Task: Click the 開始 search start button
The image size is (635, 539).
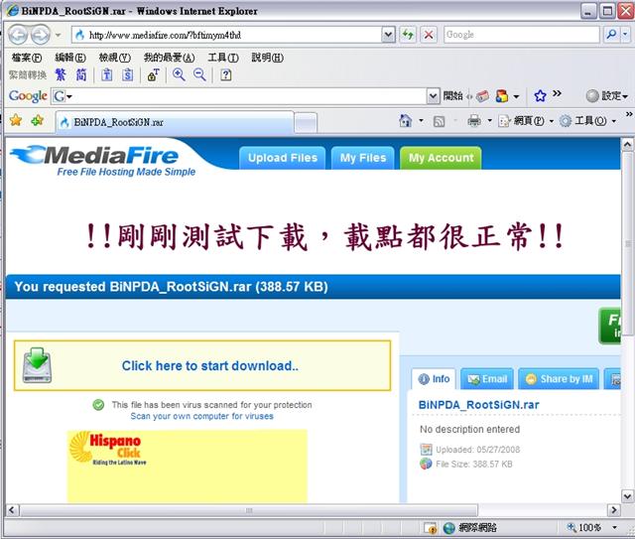Action: [x=452, y=96]
